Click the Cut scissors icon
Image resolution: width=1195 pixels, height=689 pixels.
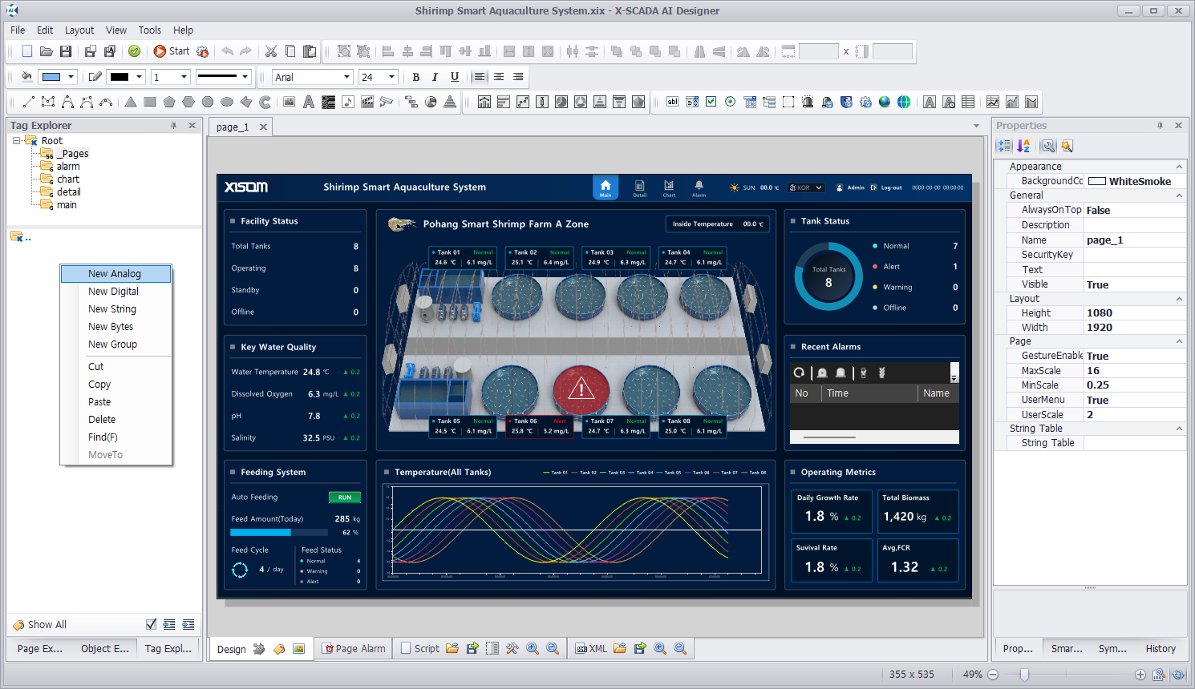(x=271, y=51)
